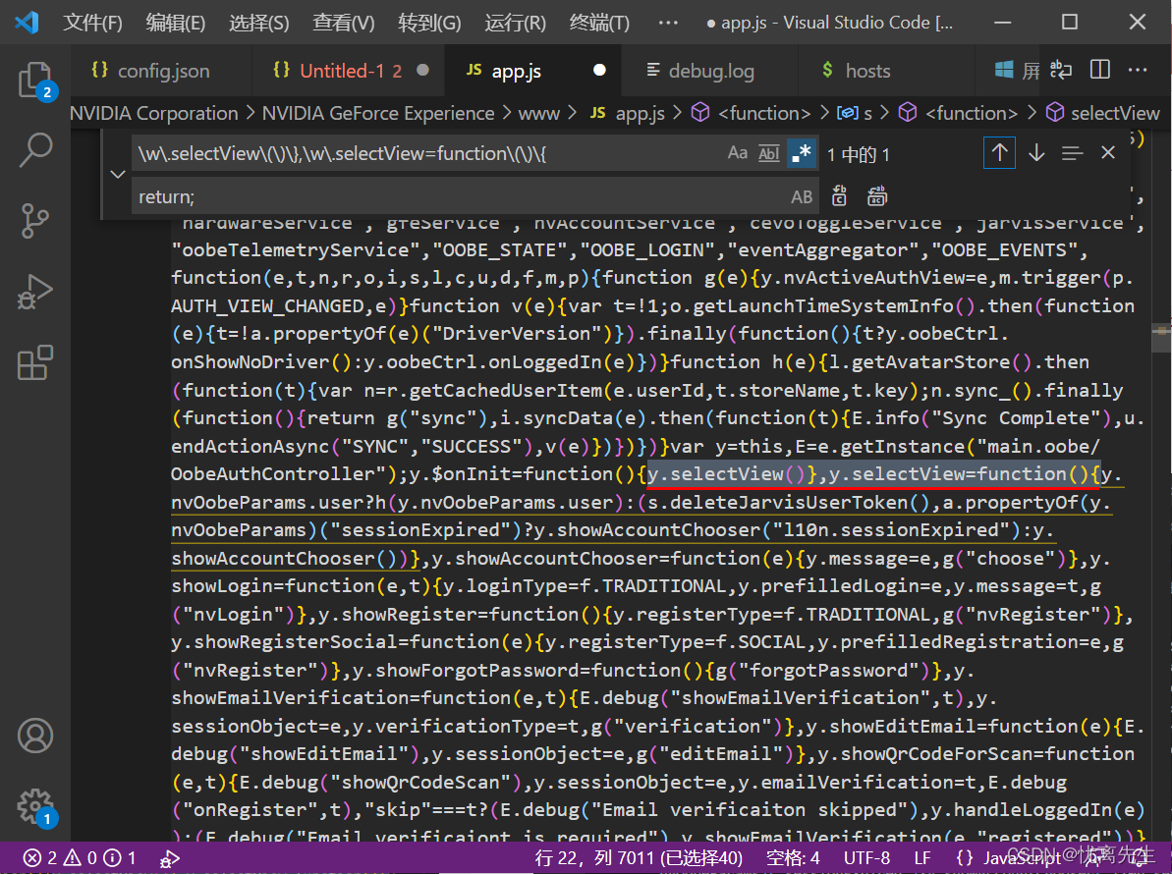
Task: Click line 22 column 7011 status
Action: pyautogui.click(x=639, y=858)
